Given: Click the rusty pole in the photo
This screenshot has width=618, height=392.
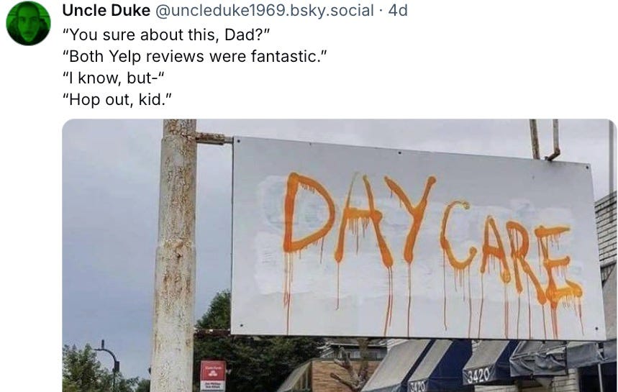Looking at the screenshot, I should click(174, 256).
